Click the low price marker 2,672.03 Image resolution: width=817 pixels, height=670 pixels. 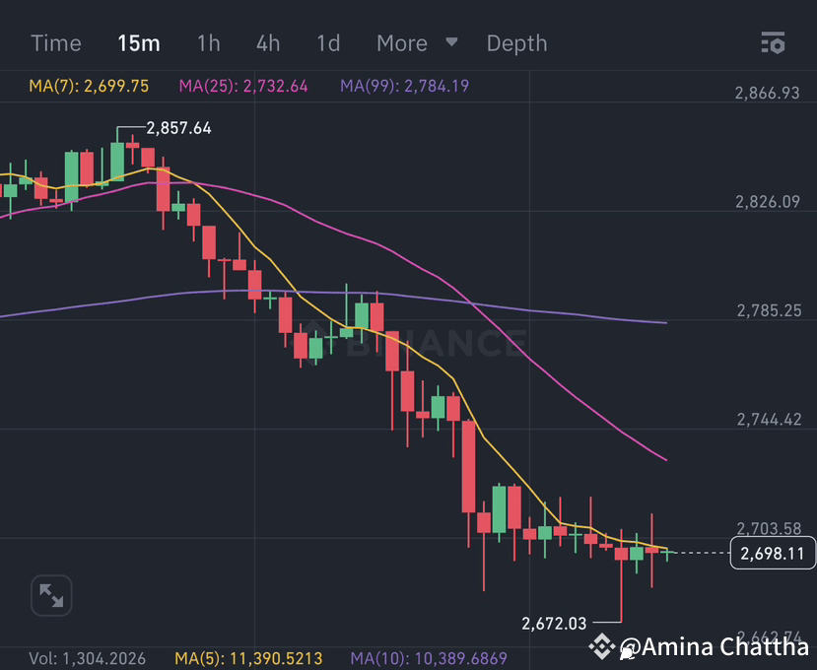pyautogui.click(x=553, y=623)
